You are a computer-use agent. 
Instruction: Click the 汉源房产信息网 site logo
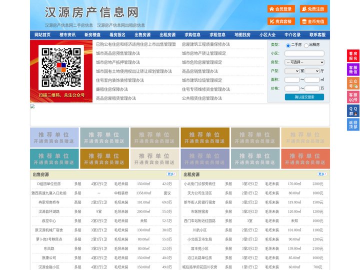92,12
